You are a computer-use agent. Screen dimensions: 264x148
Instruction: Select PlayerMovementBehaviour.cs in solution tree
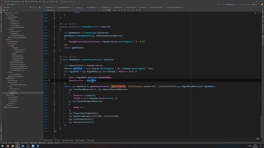click(19, 66)
